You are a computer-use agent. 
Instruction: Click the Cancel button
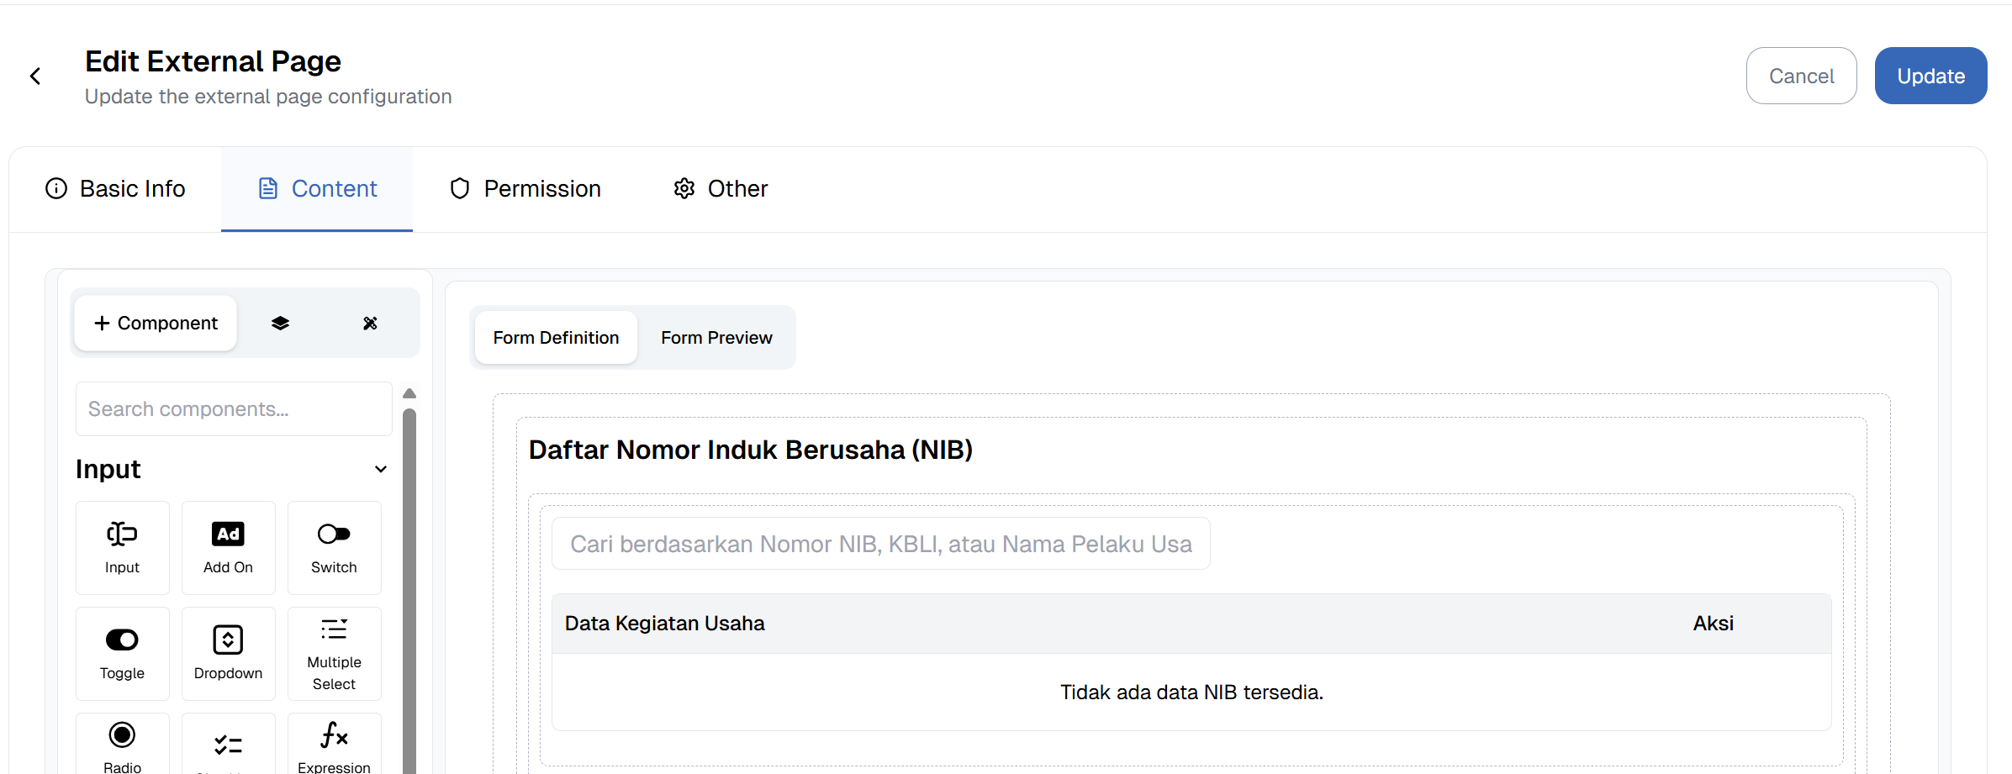(1801, 76)
